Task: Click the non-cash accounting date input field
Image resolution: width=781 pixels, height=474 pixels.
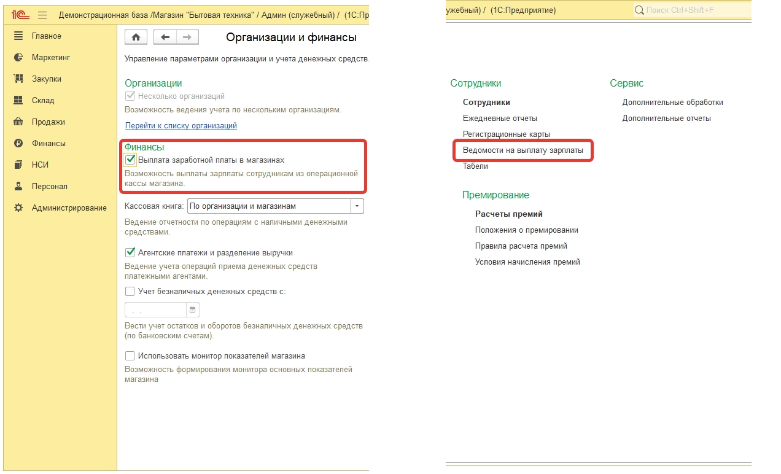Action: coord(156,309)
